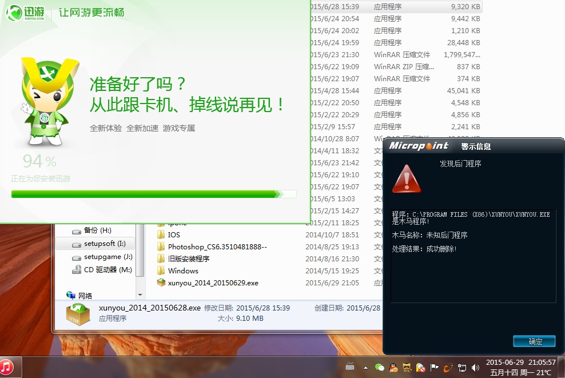This screenshot has height=378, width=565.
Task: Select xunyou_2014_20150629.exe file
Action: tap(213, 283)
